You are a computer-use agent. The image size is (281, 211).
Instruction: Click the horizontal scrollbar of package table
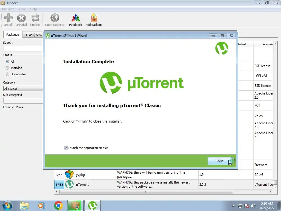[146, 192]
